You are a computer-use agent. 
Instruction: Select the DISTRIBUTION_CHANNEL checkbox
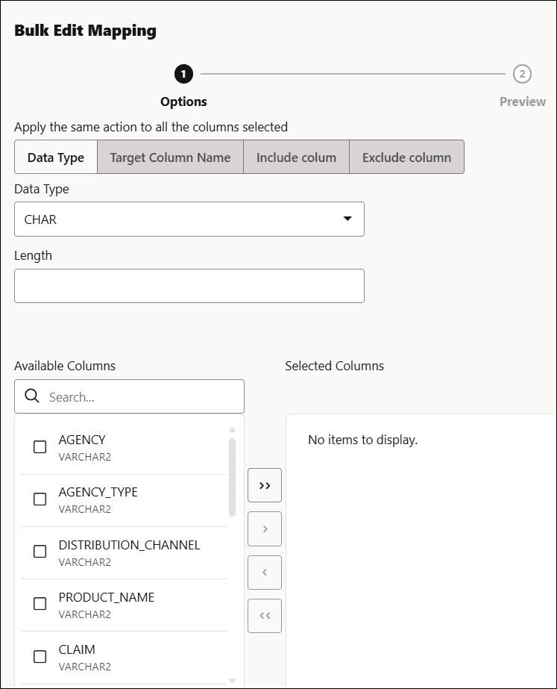(x=40, y=552)
